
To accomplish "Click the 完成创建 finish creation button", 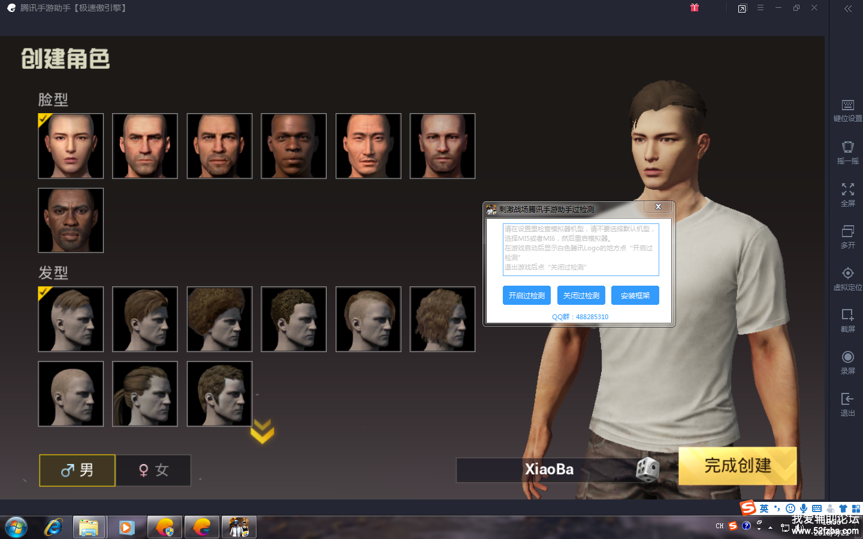I will tap(738, 465).
